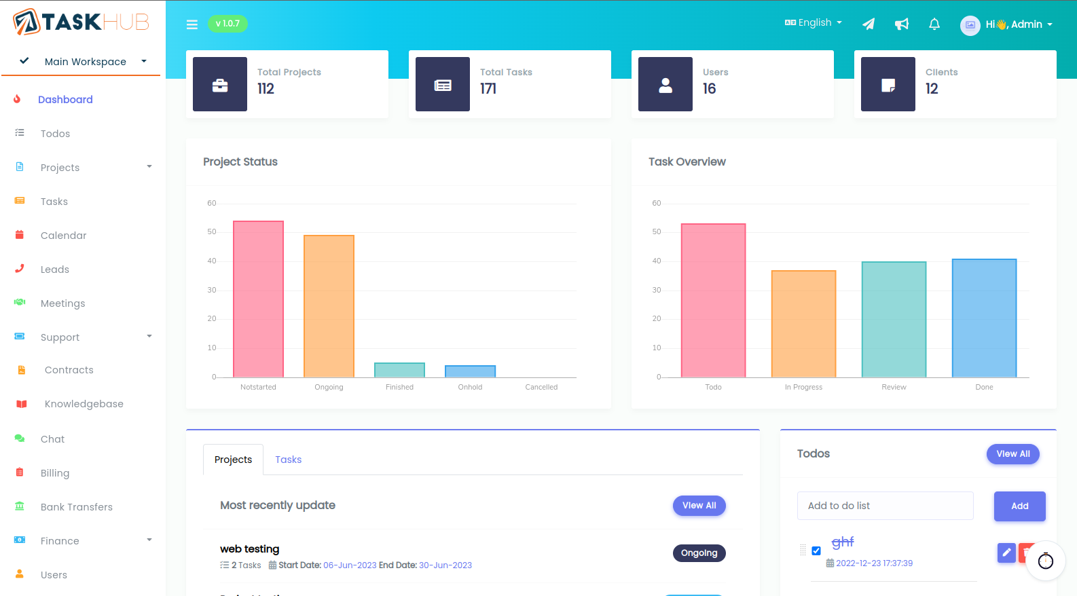Click the Clients sticky note icon
Viewport: 1077px width, 596px height.
(x=888, y=84)
